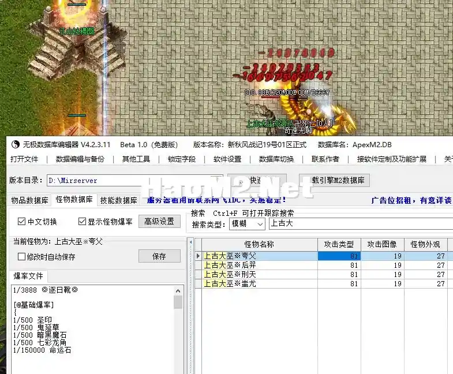Click the 江山社稷图 label in game window

coord(77,31)
